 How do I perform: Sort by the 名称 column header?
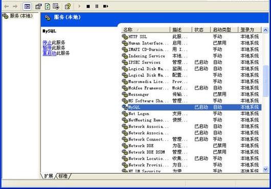(x=146, y=30)
